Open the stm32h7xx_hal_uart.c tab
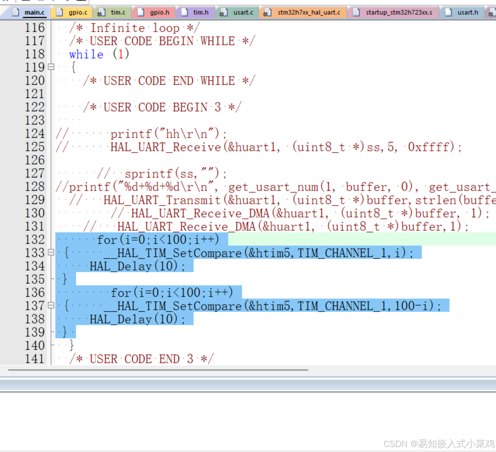Viewport: 496px width, 452px height. [x=304, y=12]
